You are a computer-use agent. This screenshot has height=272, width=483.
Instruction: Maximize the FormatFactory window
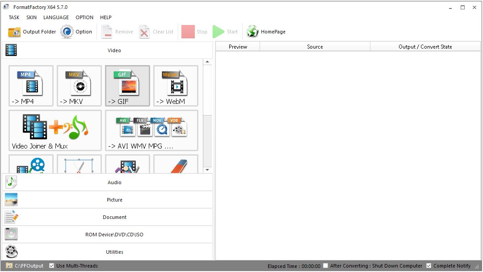point(462,8)
